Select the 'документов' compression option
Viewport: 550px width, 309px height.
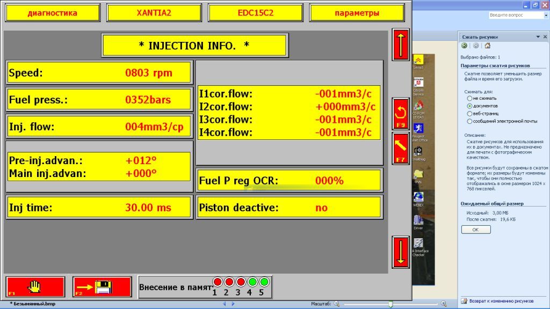point(469,106)
